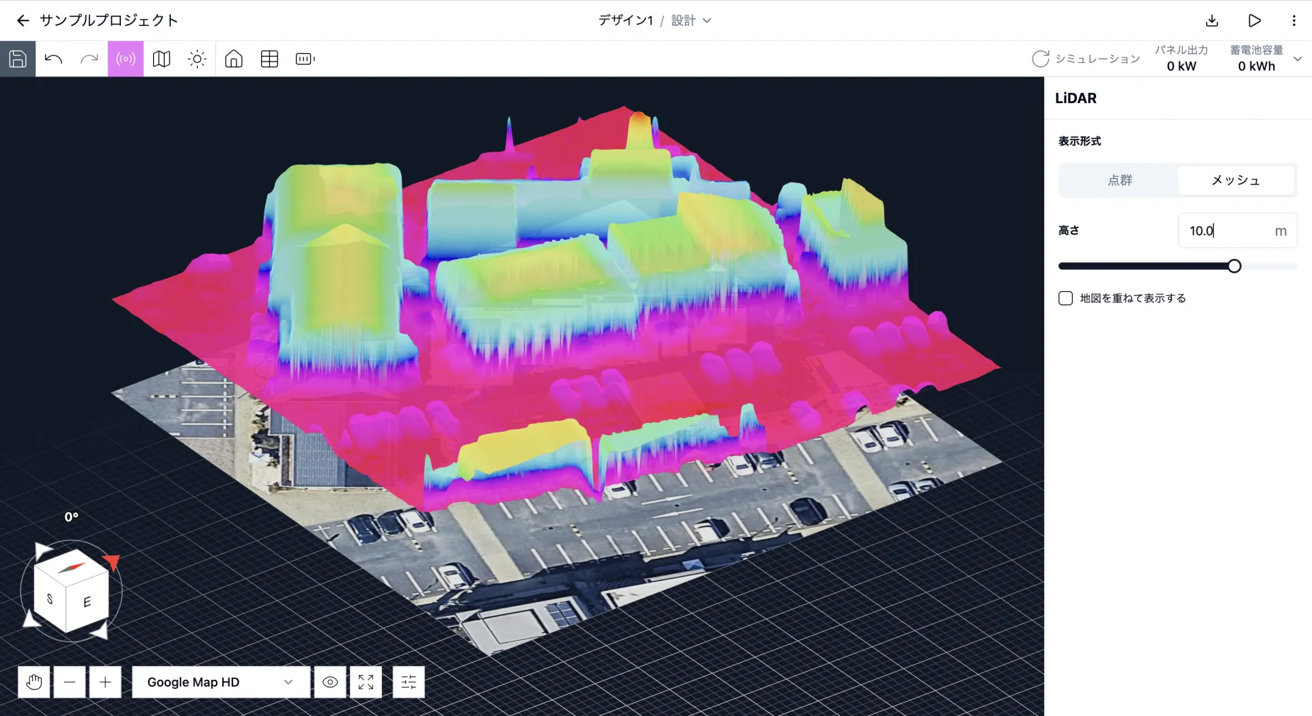Viewport: 1312px width, 716px height.
Task: Click the 高さ height input field
Action: 1238,231
